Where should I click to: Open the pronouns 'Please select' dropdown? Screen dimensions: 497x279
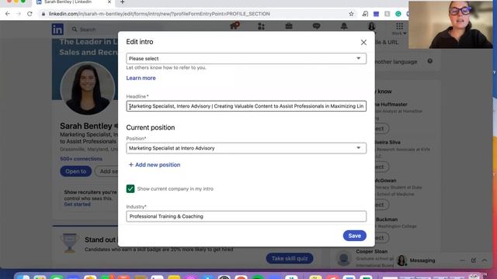pyautogui.click(x=246, y=59)
